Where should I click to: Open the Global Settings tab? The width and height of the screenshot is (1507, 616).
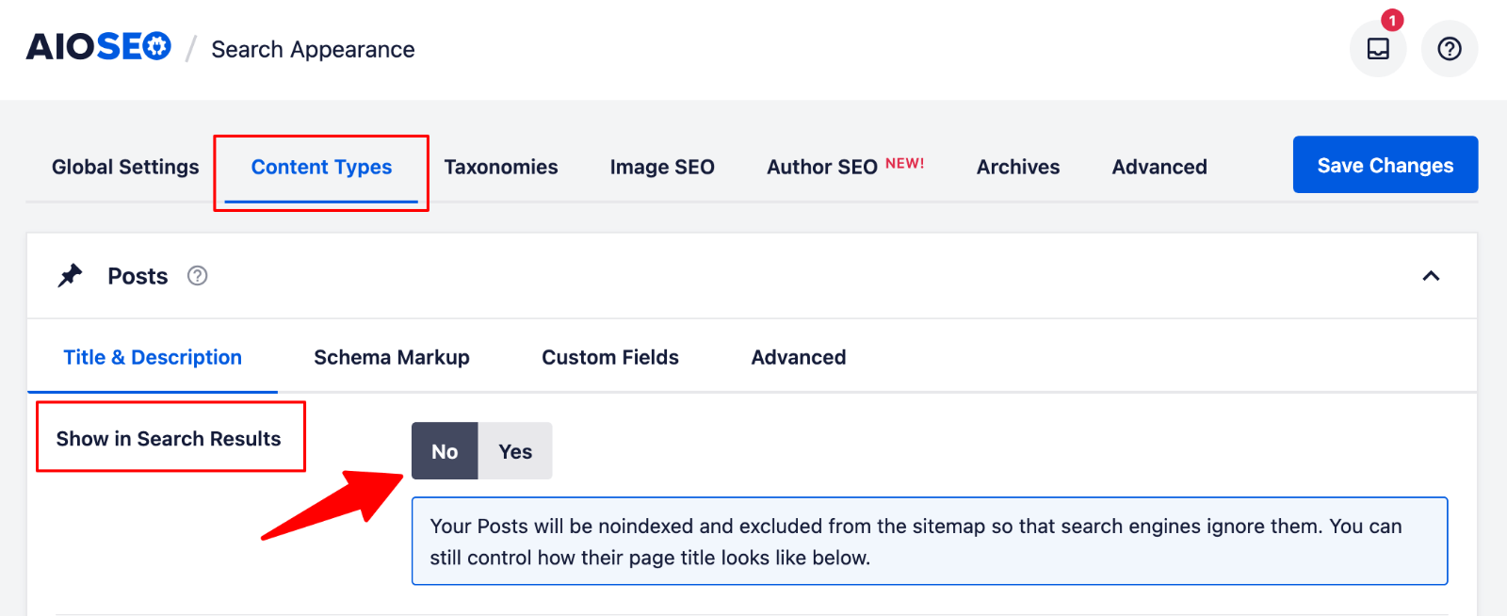[124, 167]
